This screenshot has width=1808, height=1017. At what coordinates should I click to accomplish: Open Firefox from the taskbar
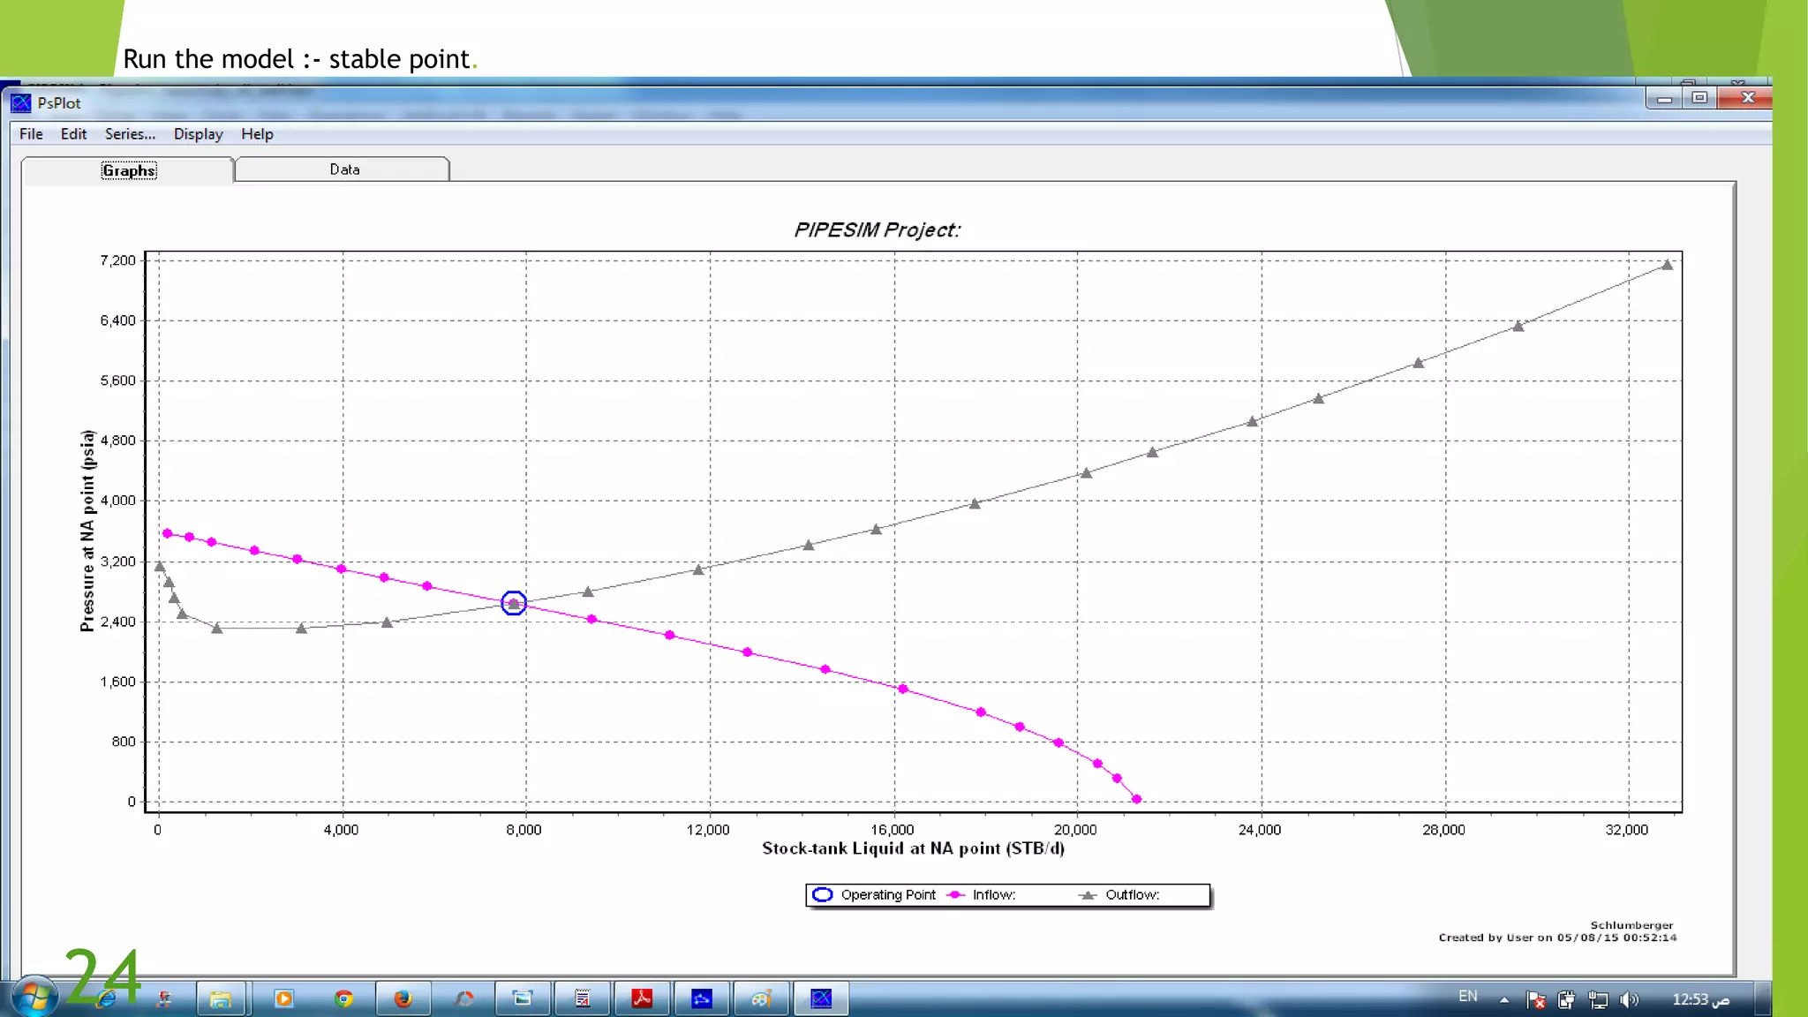tap(403, 998)
